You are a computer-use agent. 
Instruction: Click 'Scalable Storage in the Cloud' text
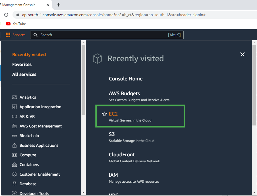tap(132, 141)
